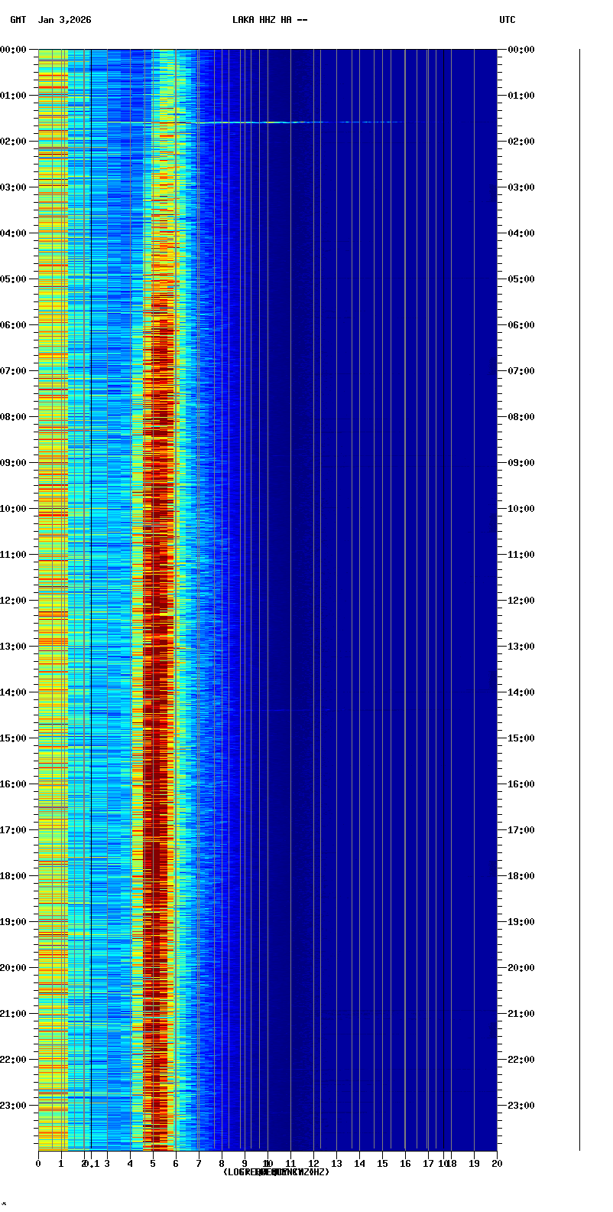Click the 13 Hz frequency axis label
Image resolution: width=613 pixels, height=1212 pixels.
pos(336,1164)
